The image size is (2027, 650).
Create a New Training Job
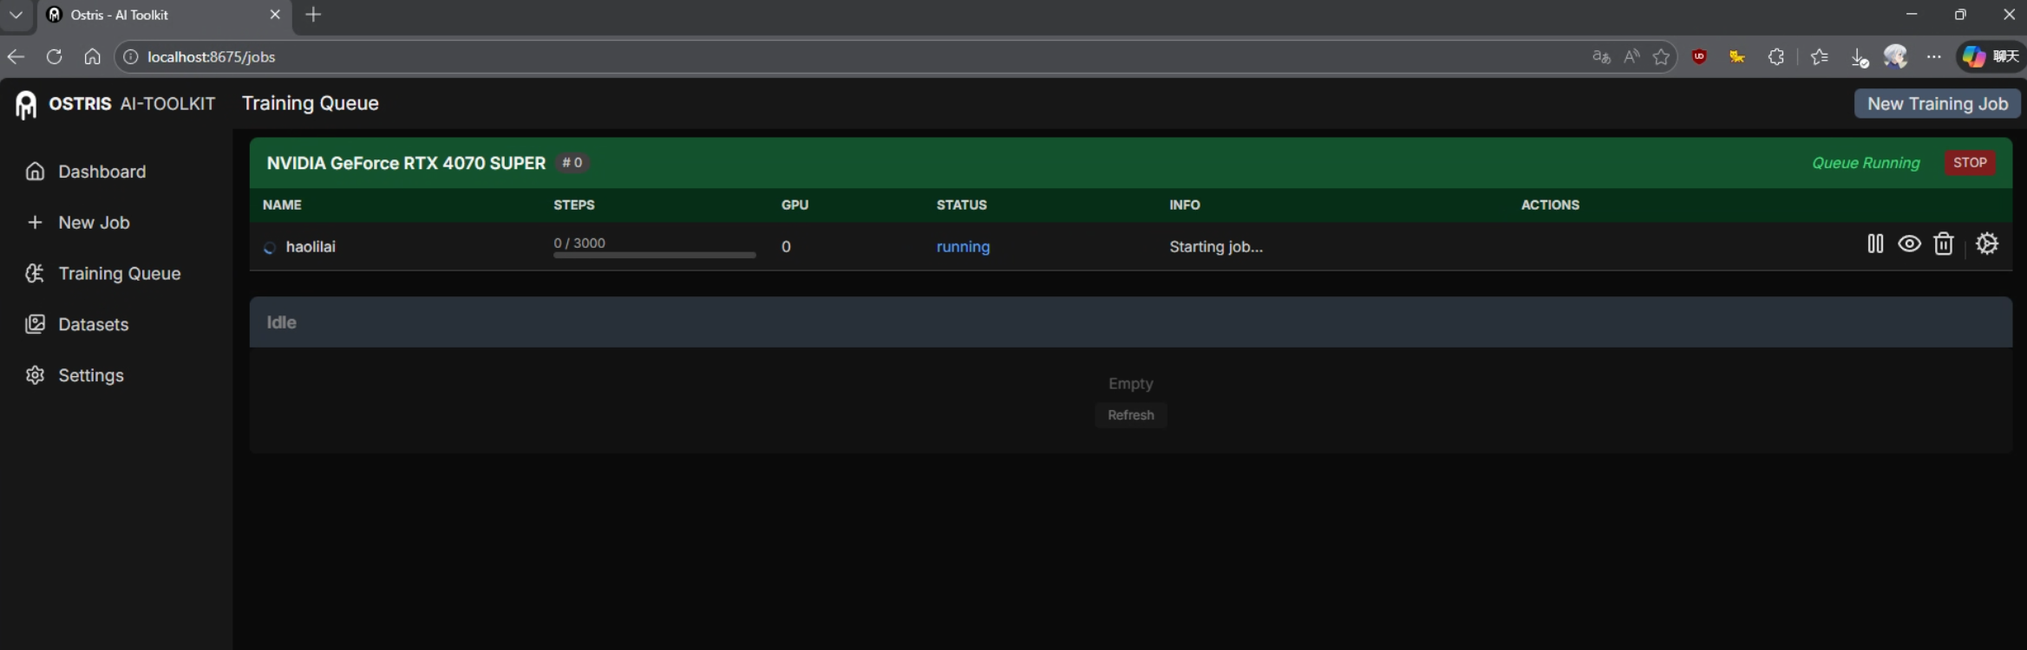click(1937, 104)
